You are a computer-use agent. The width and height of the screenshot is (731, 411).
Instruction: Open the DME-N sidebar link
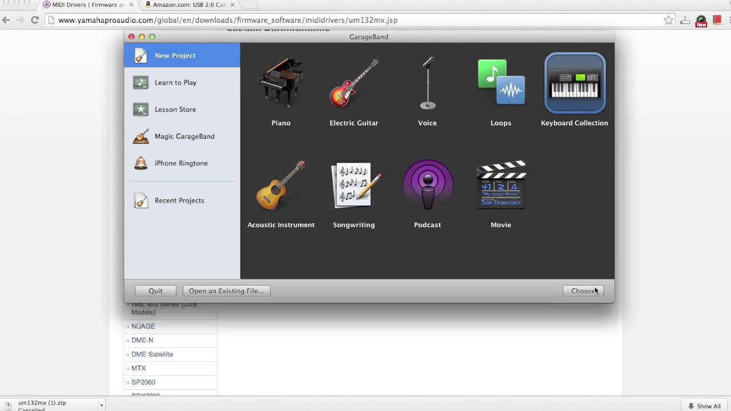(142, 340)
